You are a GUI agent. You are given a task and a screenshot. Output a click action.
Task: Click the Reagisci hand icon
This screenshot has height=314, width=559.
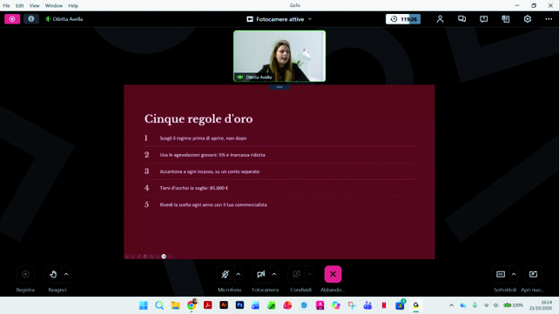[53, 274]
